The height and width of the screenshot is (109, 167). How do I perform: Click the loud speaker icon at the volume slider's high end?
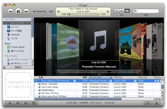(52, 11)
